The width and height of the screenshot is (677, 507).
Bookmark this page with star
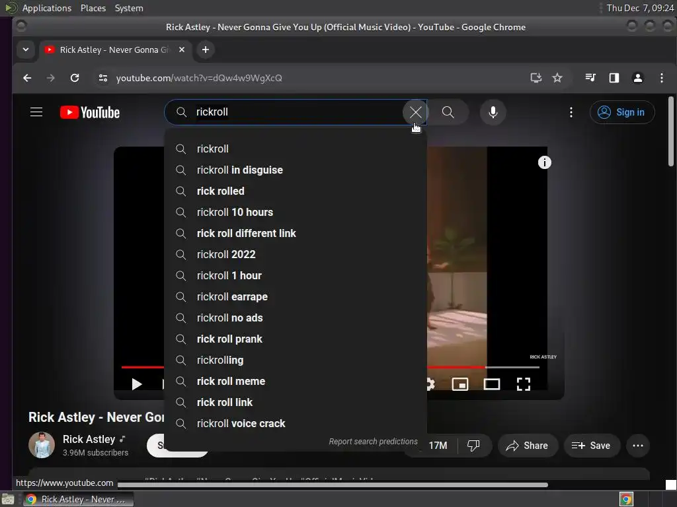pyautogui.click(x=557, y=78)
